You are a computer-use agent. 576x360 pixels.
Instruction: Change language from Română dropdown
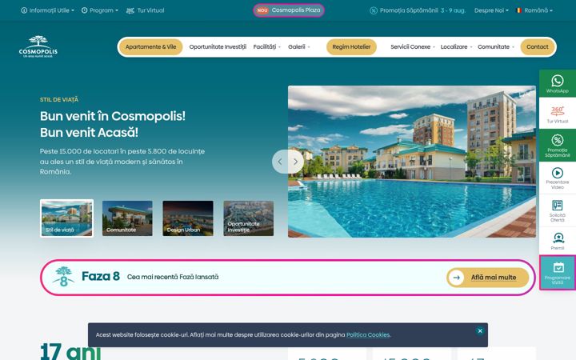pyautogui.click(x=534, y=10)
